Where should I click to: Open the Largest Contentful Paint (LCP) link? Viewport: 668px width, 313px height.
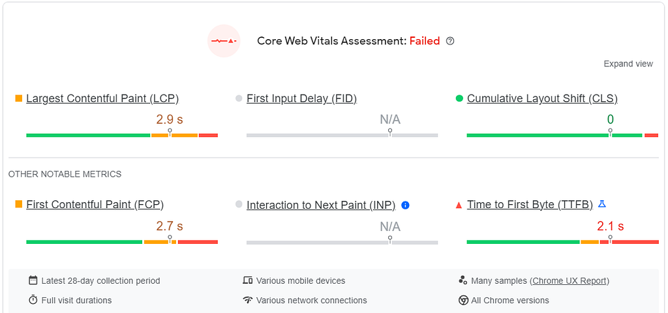tap(102, 98)
